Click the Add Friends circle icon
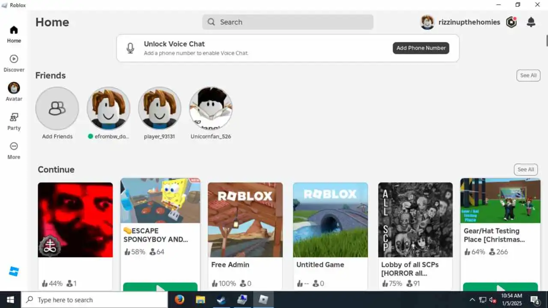 [x=57, y=109]
